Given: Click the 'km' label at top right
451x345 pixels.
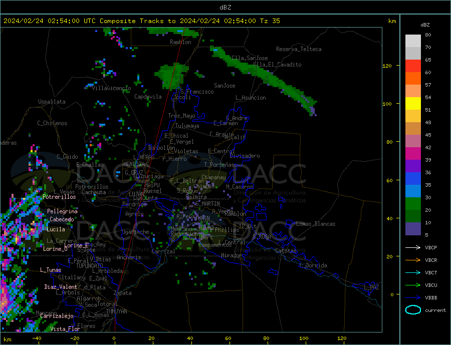Looking at the screenshot, I should pos(392,21).
